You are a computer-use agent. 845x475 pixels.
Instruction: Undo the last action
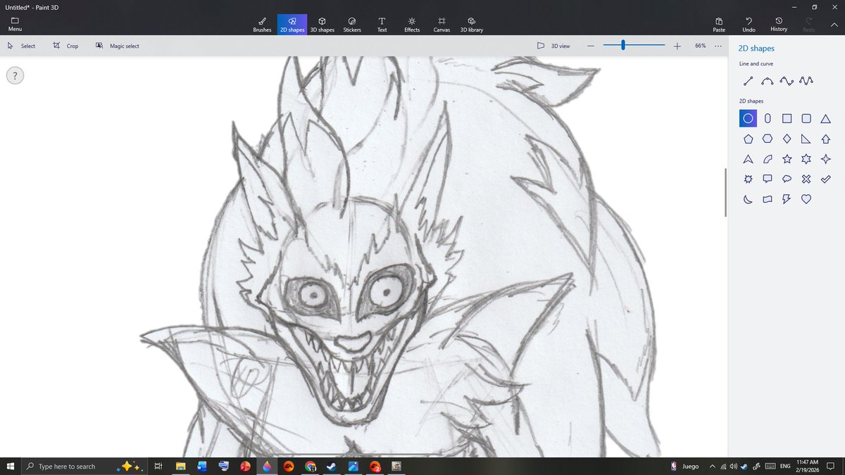tap(749, 25)
